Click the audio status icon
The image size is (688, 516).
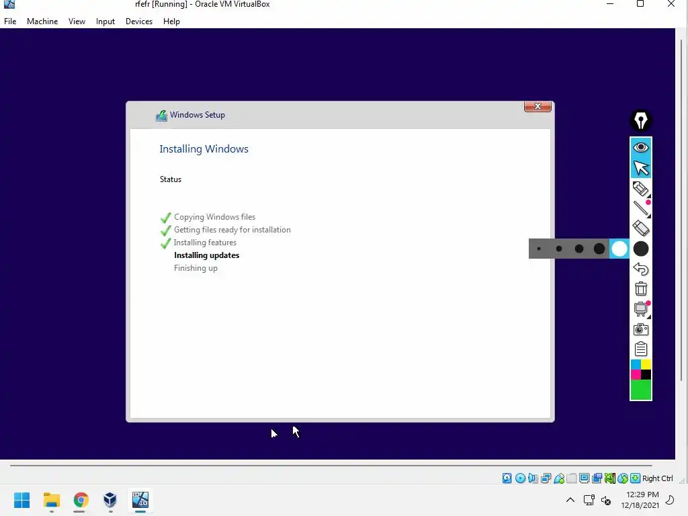point(533,478)
